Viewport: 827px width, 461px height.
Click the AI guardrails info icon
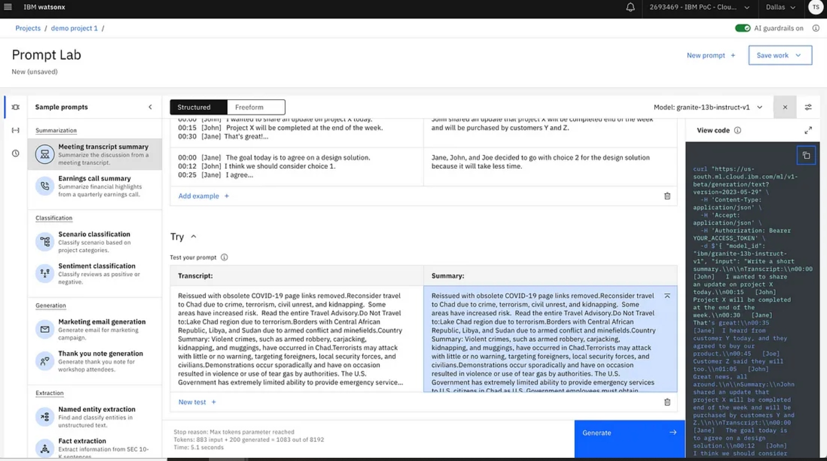tap(816, 28)
